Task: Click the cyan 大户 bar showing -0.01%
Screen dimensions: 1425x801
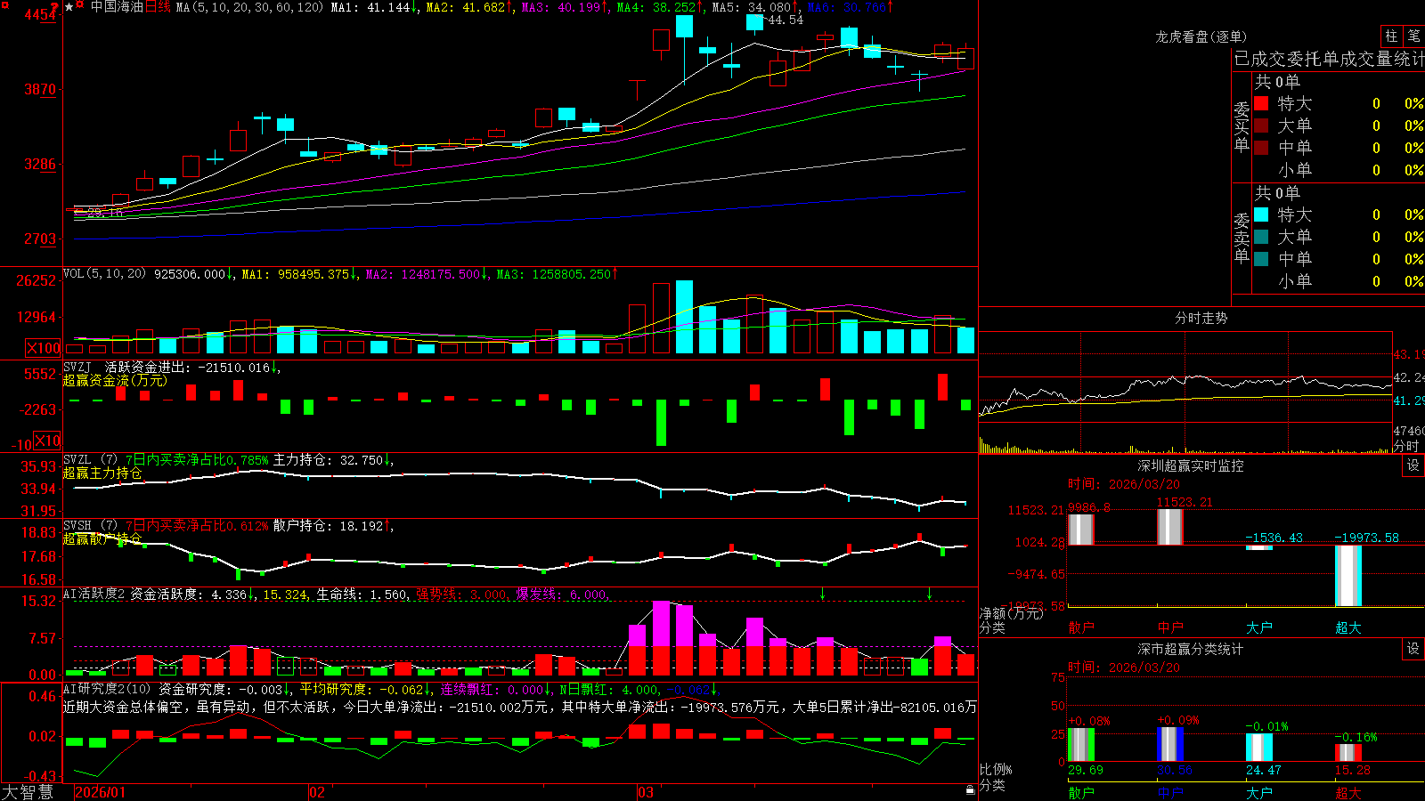Action: point(1259,748)
